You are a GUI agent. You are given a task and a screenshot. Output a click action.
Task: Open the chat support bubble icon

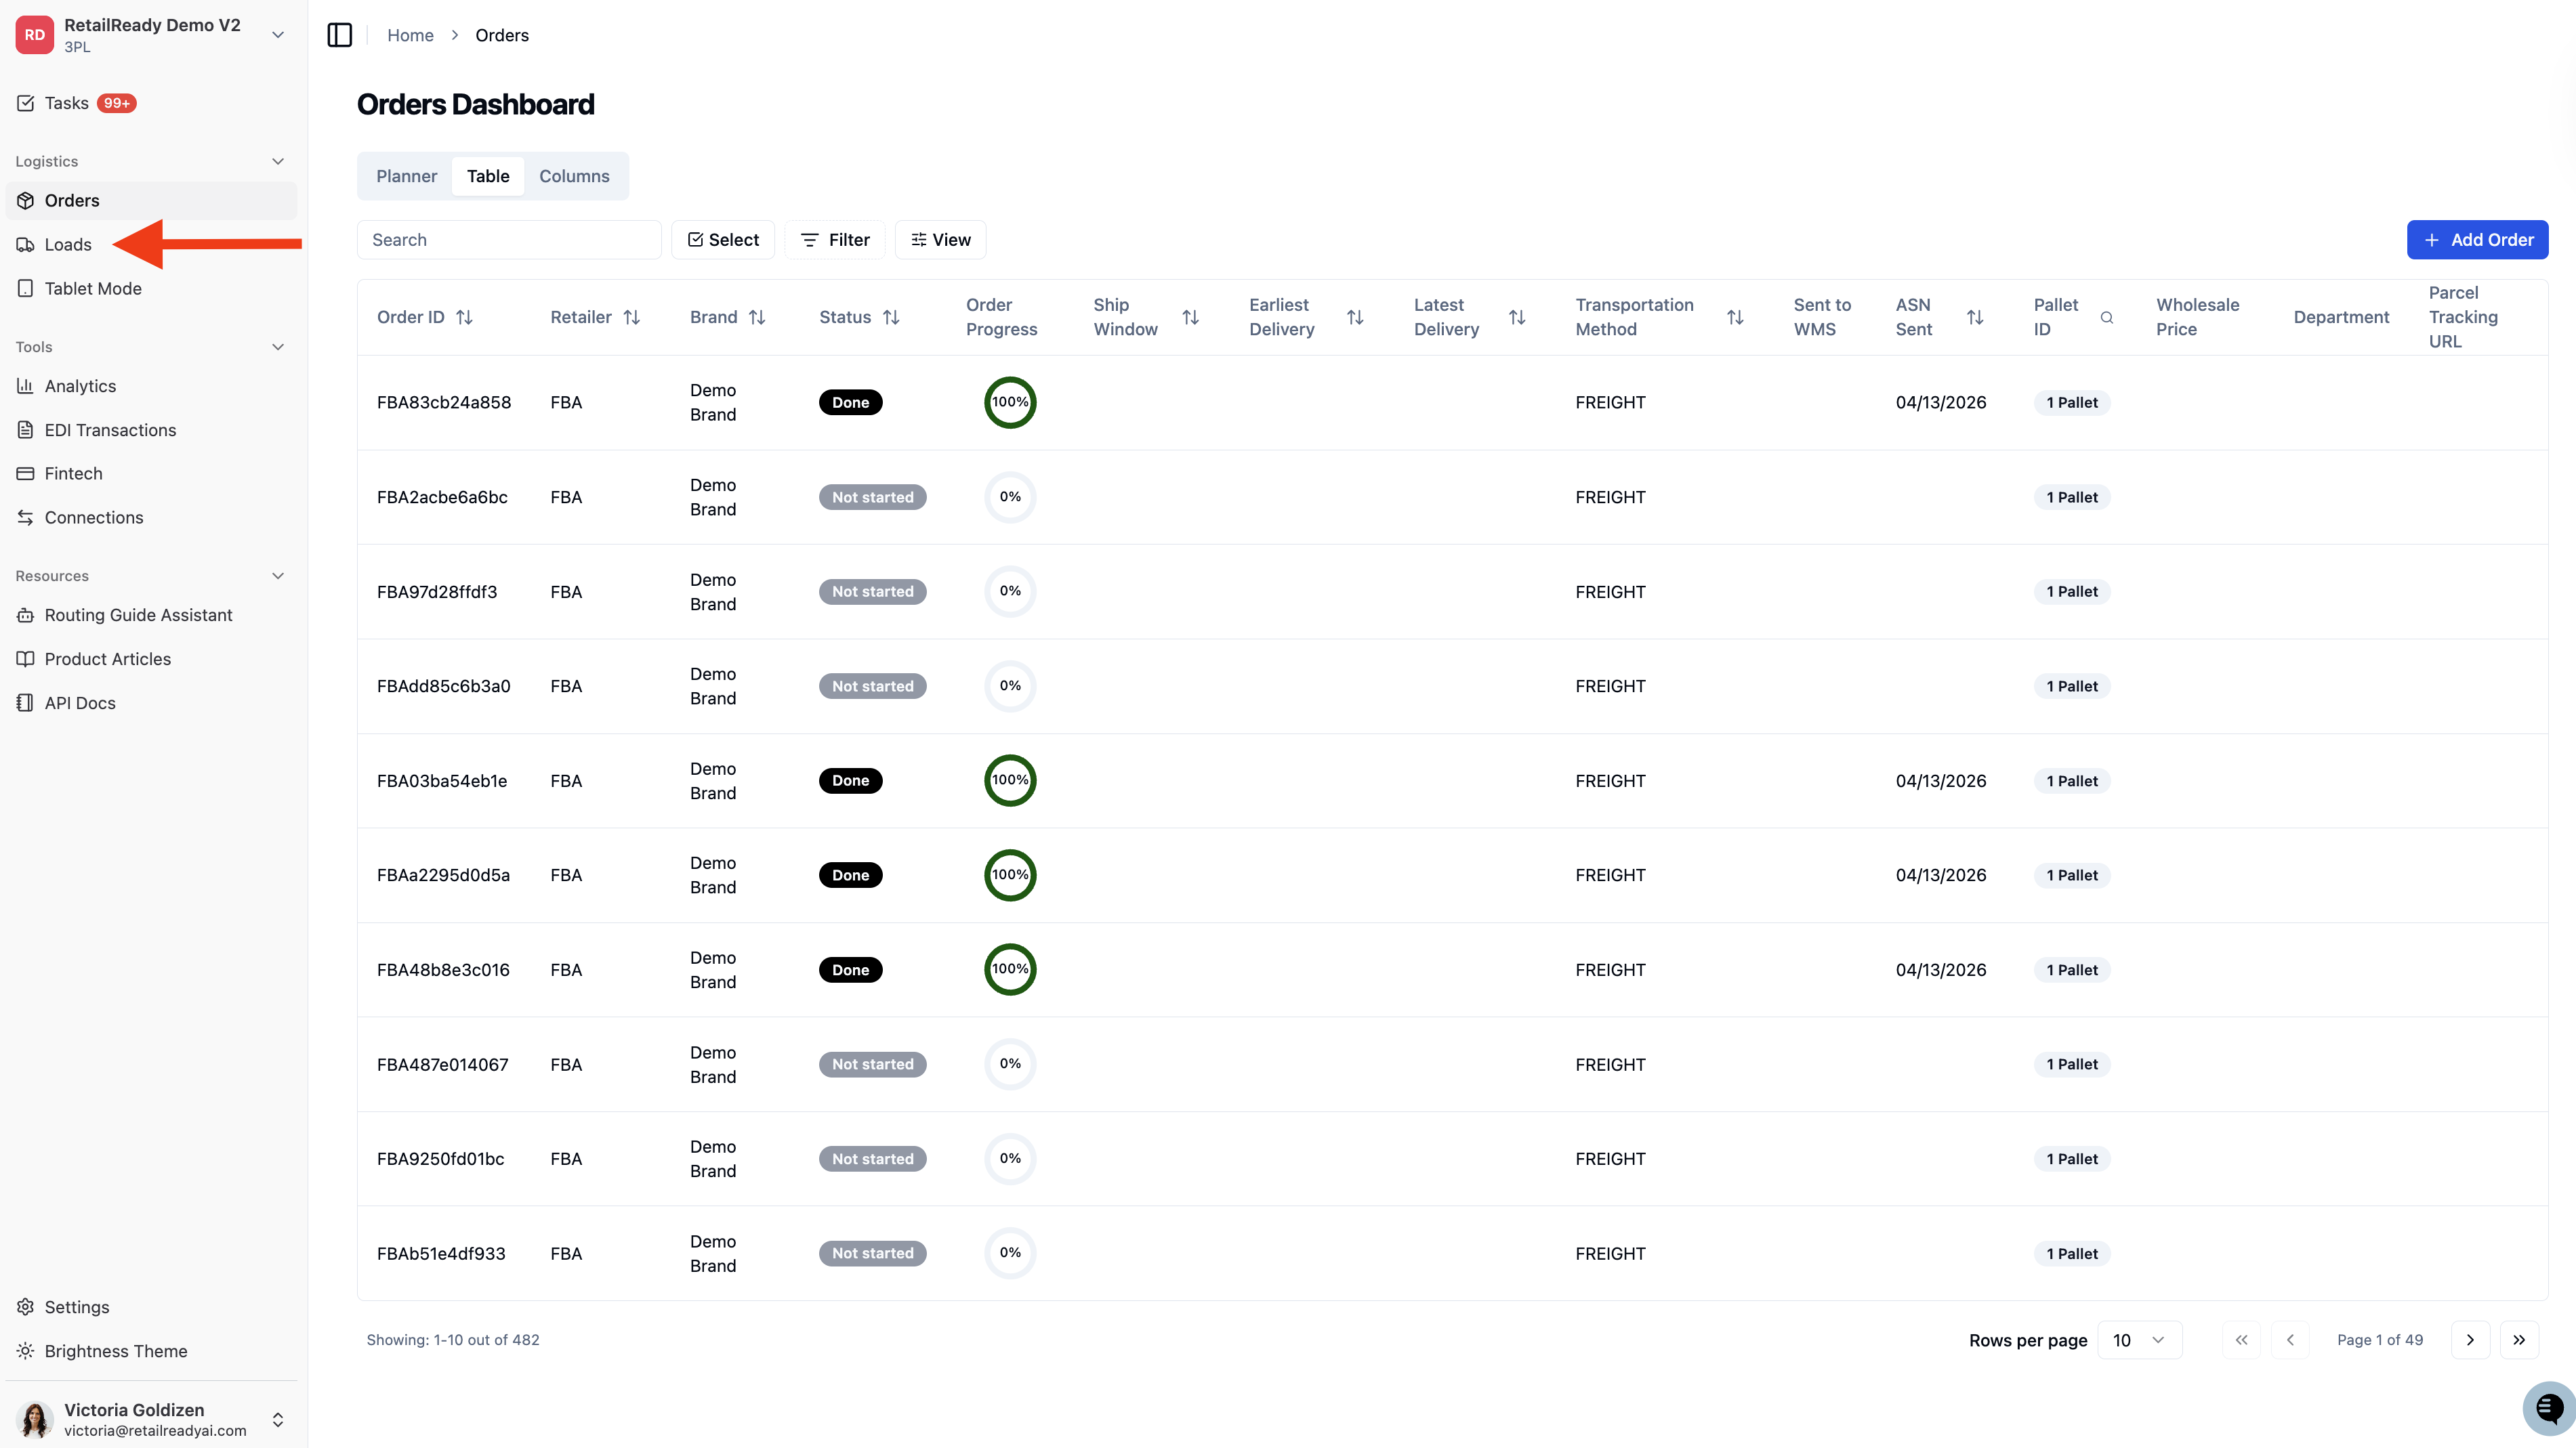(x=2548, y=1408)
